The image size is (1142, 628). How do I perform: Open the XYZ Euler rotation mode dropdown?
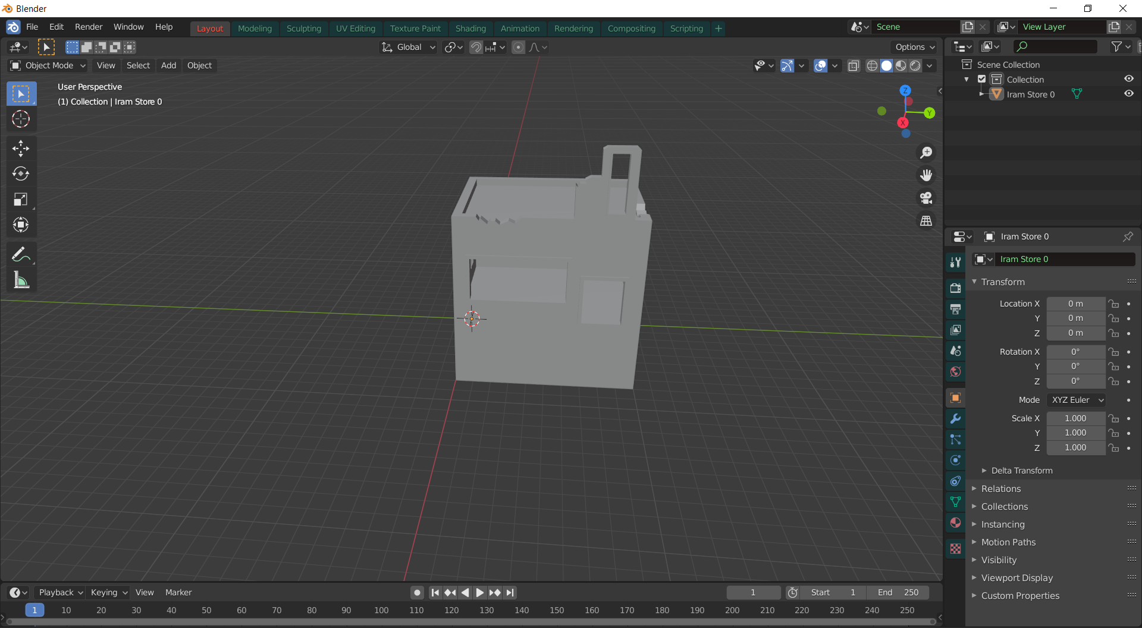tap(1077, 400)
